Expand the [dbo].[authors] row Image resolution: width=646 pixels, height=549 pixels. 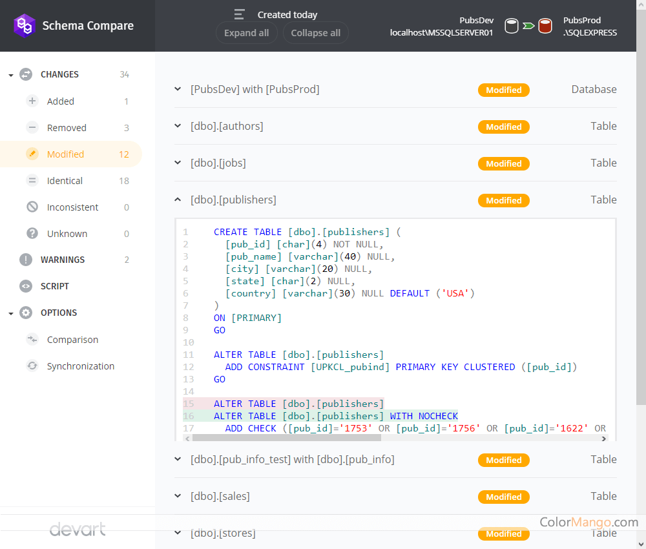pos(178,125)
